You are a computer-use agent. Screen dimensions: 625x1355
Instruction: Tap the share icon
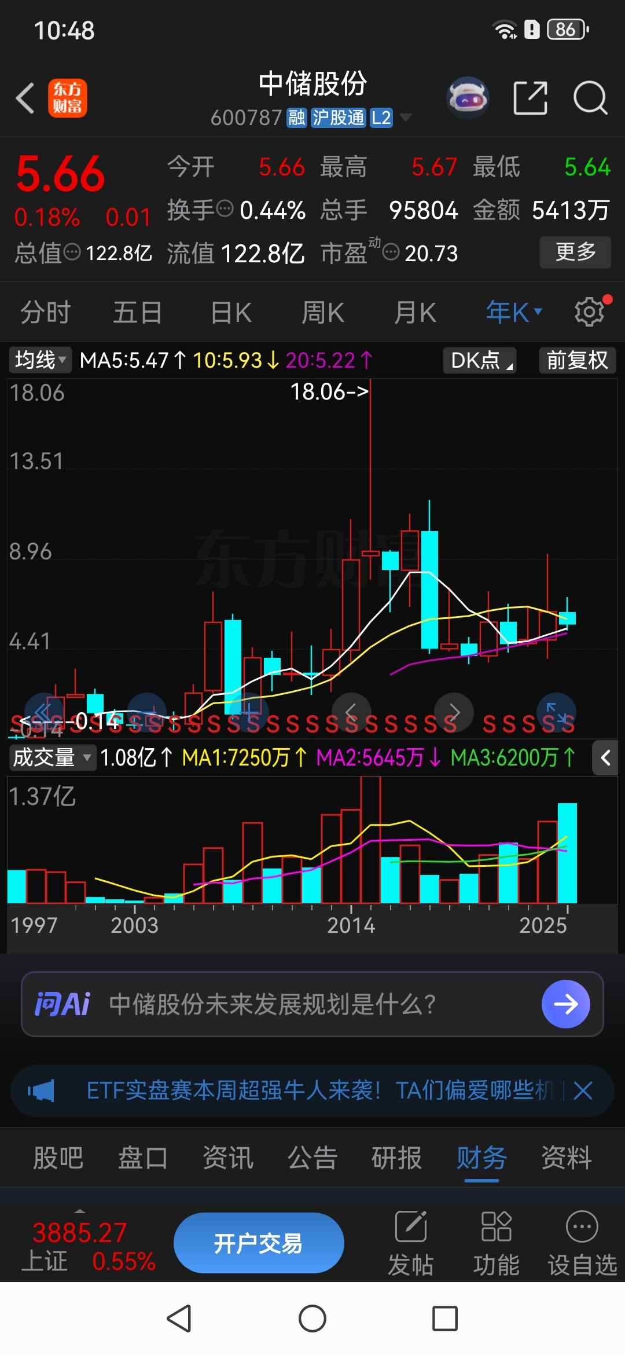click(x=530, y=98)
